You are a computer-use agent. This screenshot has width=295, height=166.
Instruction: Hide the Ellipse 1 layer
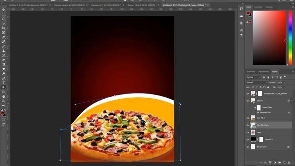click(x=248, y=101)
